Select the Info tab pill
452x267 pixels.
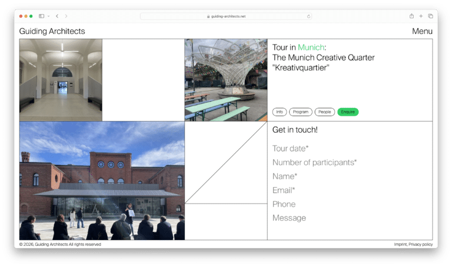pos(280,111)
